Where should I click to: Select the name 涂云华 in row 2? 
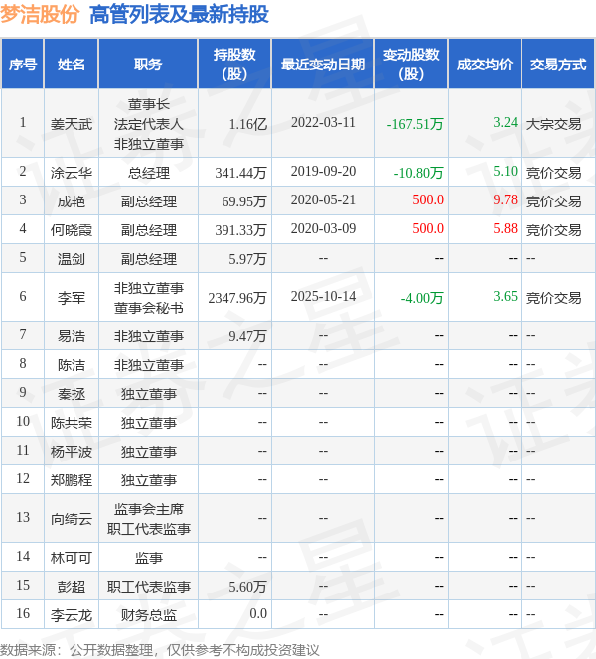(x=72, y=172)
